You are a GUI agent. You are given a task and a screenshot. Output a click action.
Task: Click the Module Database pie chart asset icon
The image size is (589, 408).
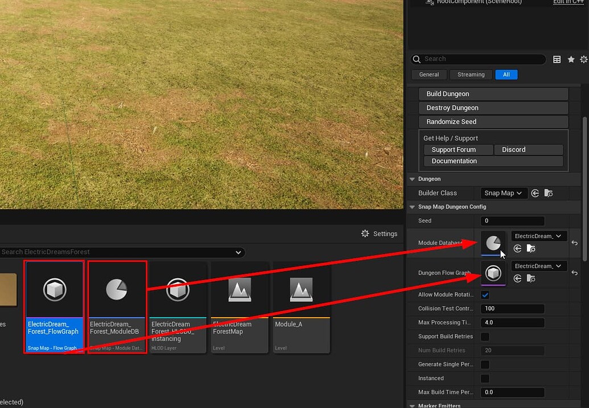pyautogui.click(x=493, y=243)
